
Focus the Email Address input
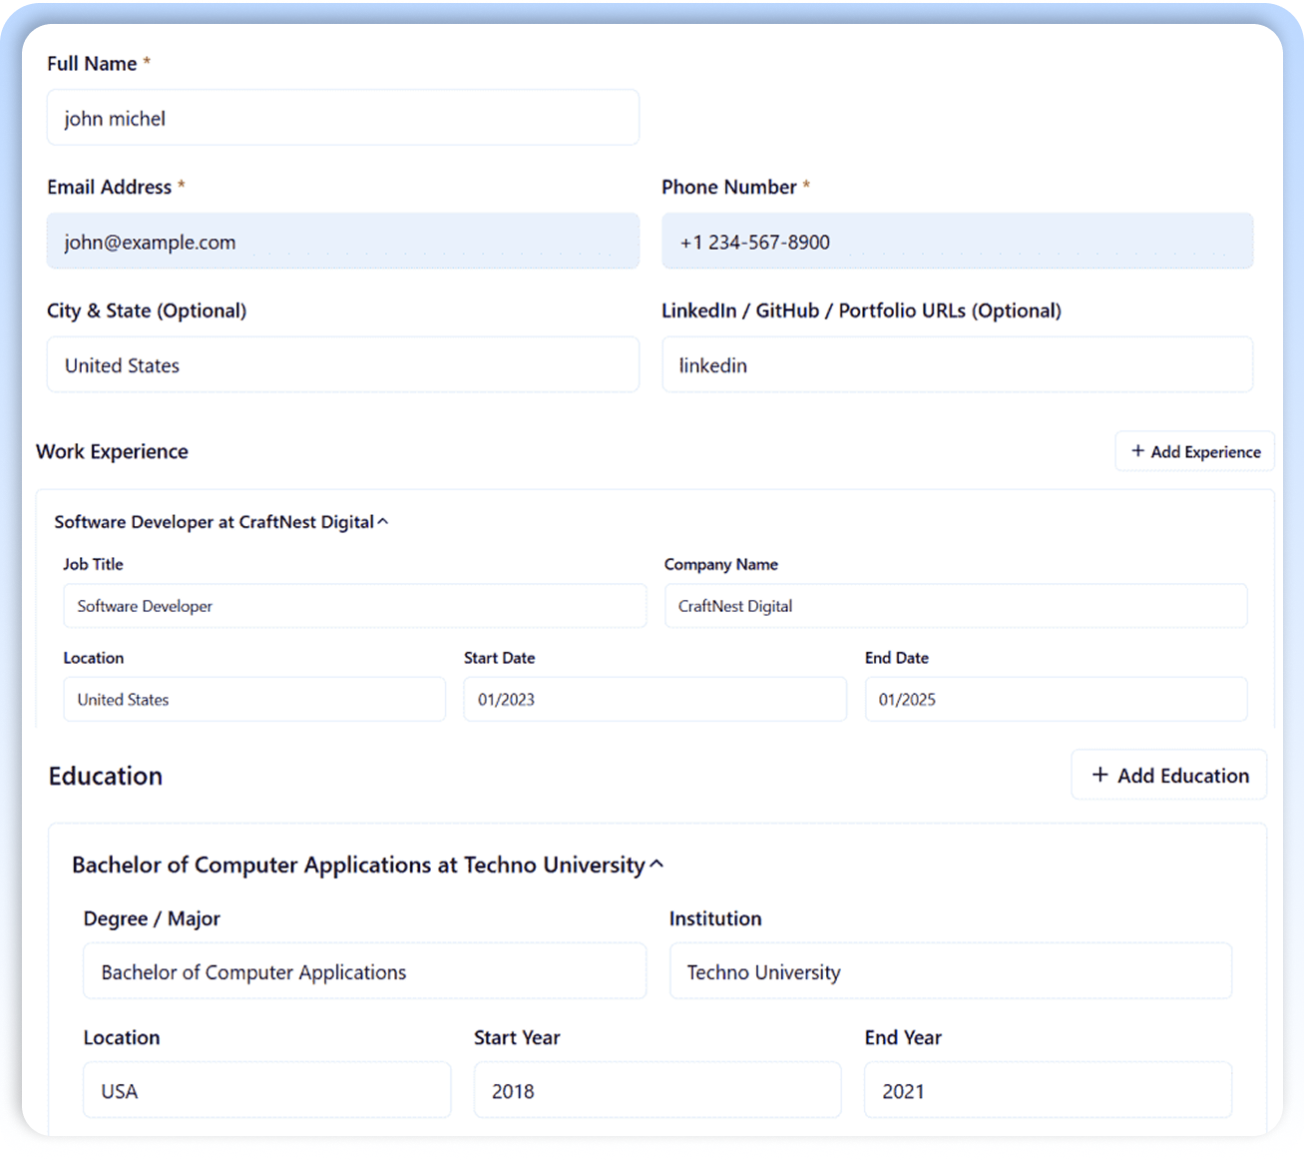click(342, 242)
